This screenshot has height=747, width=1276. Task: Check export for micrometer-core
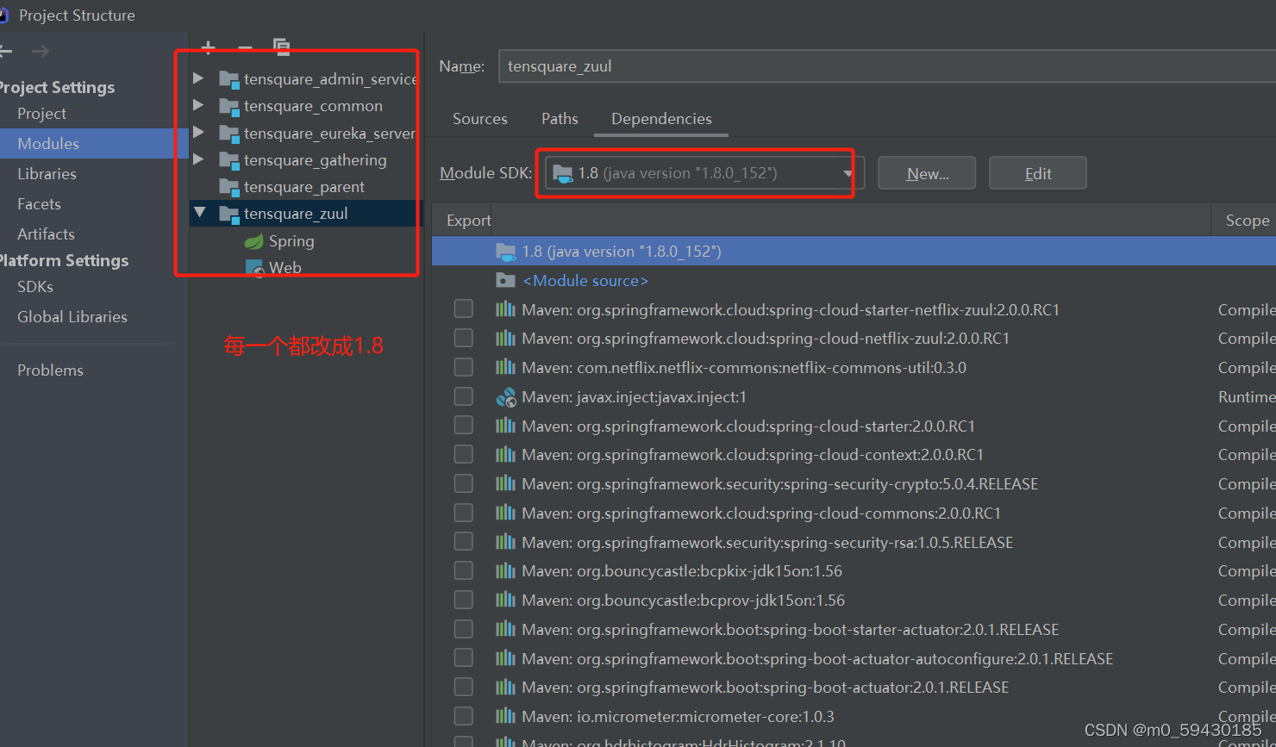coord(463,717)
